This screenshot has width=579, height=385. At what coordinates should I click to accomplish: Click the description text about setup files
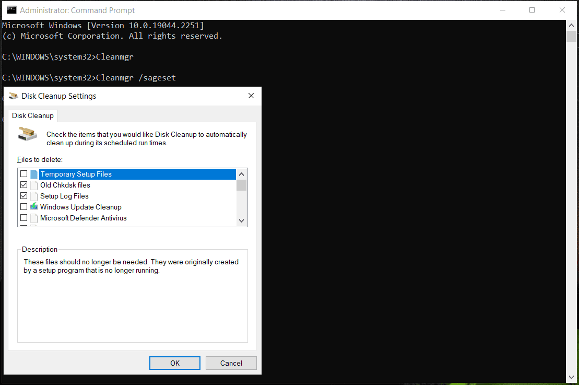[131, 266]
